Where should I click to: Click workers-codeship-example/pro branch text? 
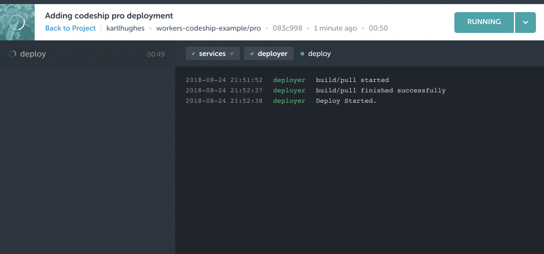click(209, 28)
